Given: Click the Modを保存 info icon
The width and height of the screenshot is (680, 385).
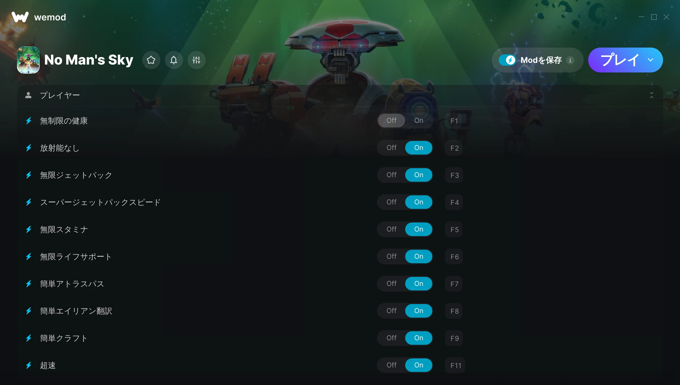Looking at the screenshot, I should click(570, 60).
